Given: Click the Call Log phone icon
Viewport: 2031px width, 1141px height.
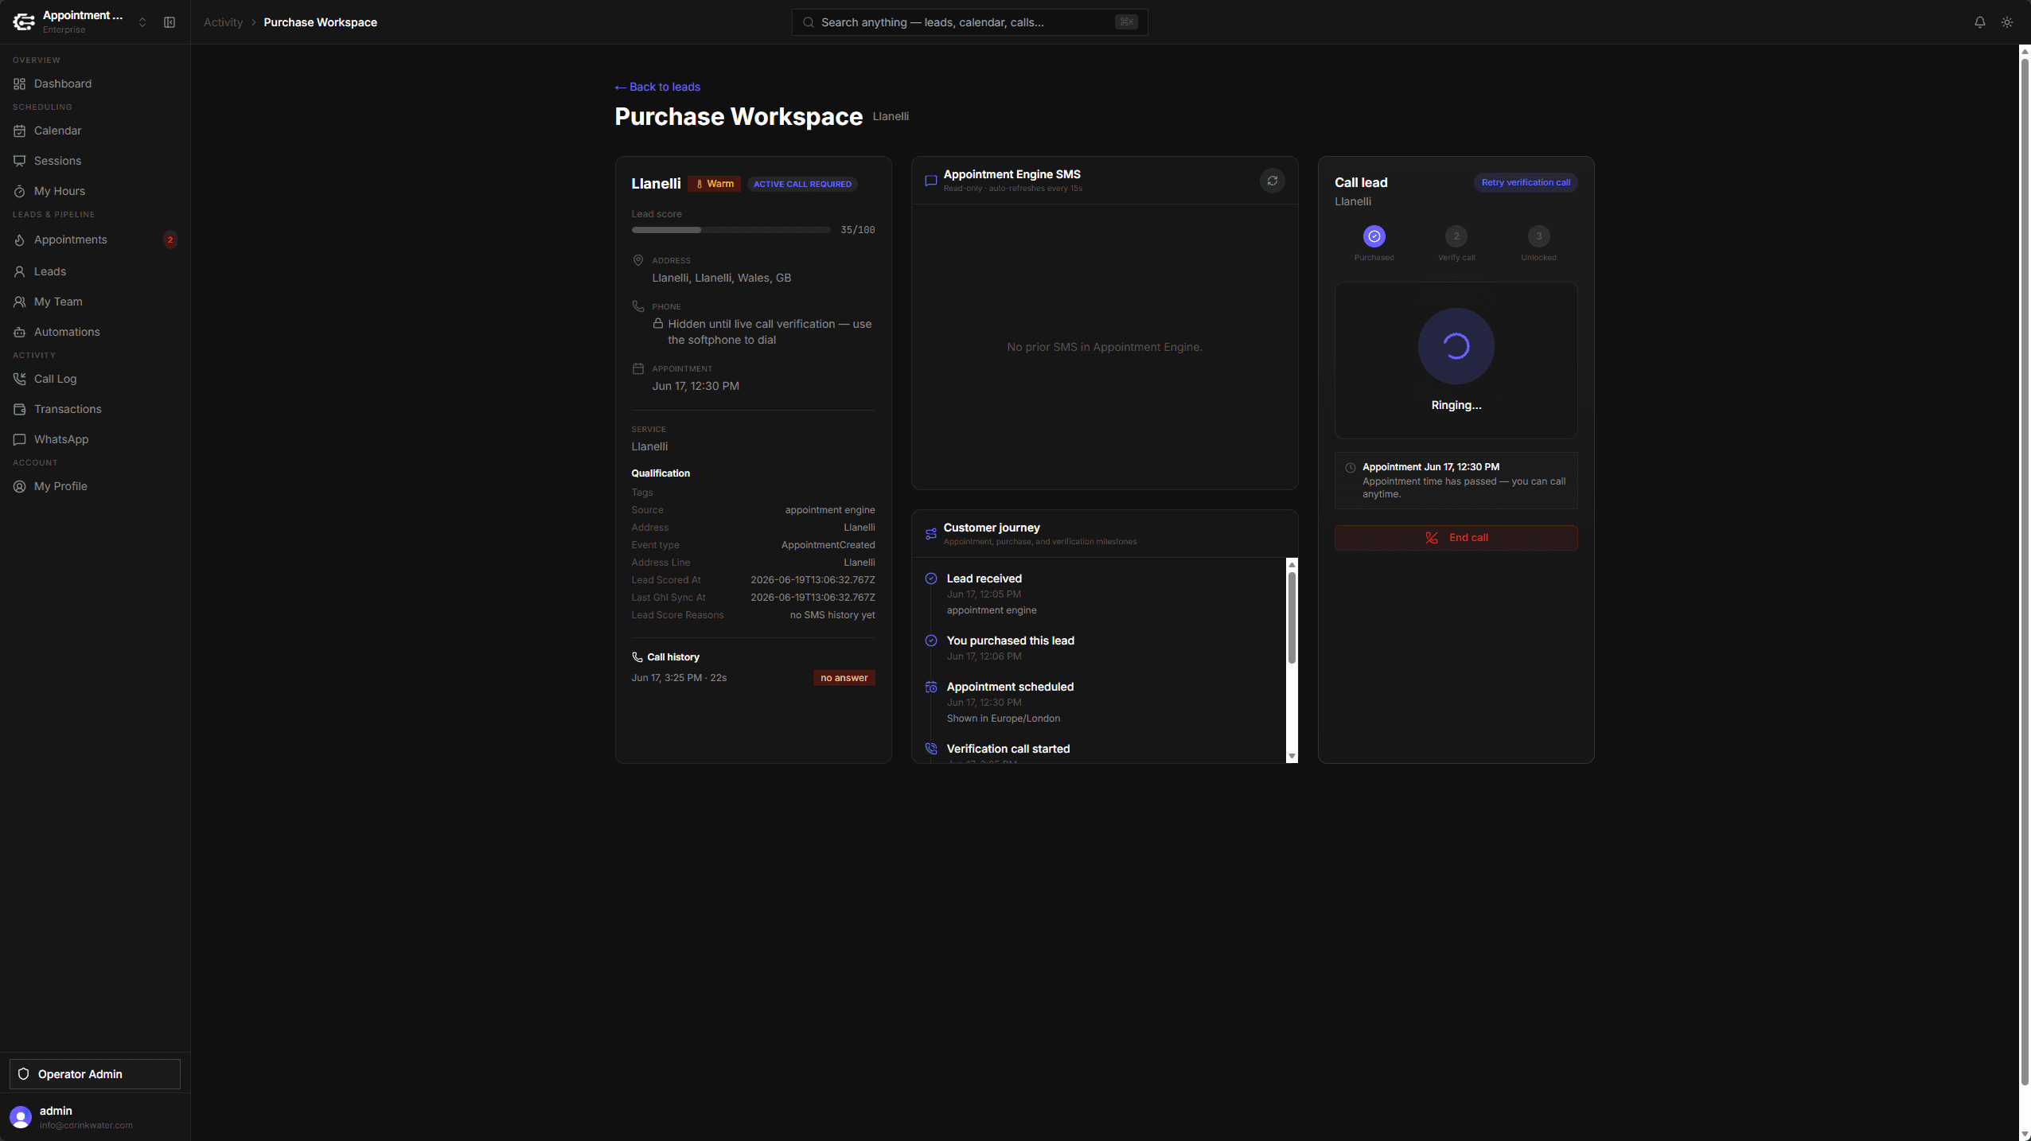Looking at the screenshot, I should click(x=20, y=379).
